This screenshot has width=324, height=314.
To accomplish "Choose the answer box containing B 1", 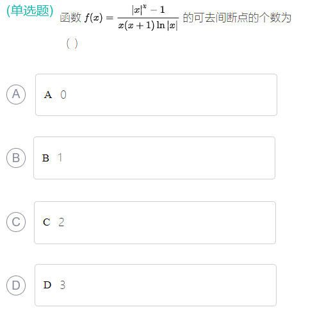I will tap(154, 158).
